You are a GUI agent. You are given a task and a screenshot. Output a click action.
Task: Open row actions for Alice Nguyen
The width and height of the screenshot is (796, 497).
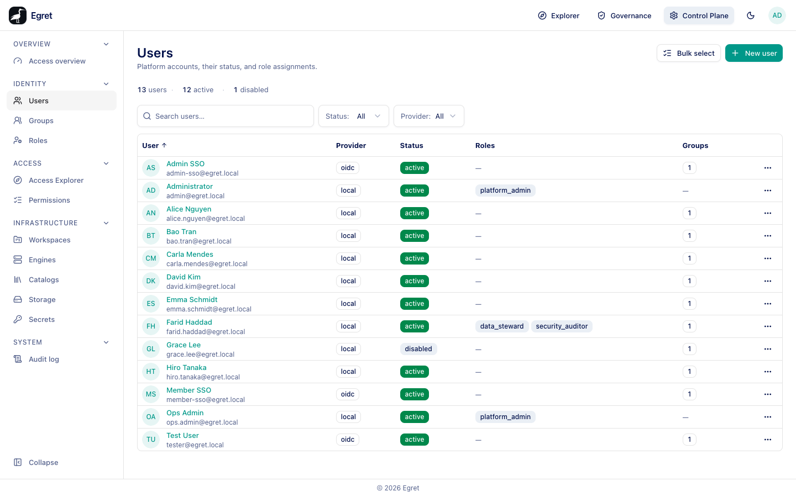[x=768, y=213]
